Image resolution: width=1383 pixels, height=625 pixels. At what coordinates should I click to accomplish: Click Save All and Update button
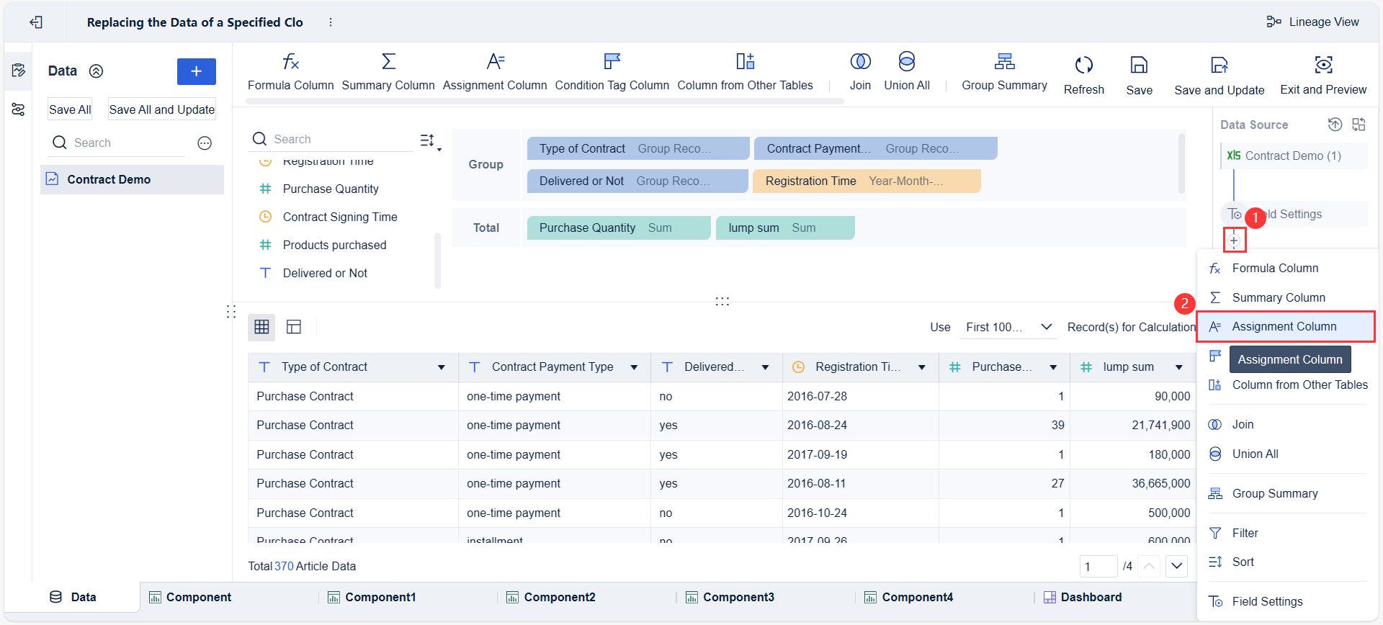click(x=162, y=109)
